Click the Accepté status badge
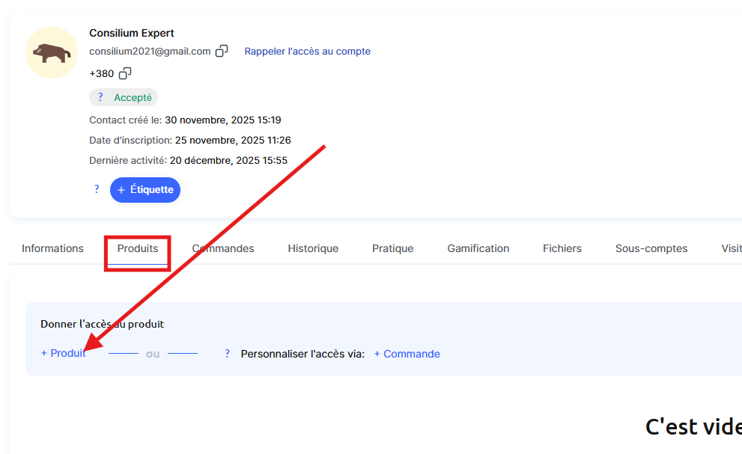 tap(133, 97)
